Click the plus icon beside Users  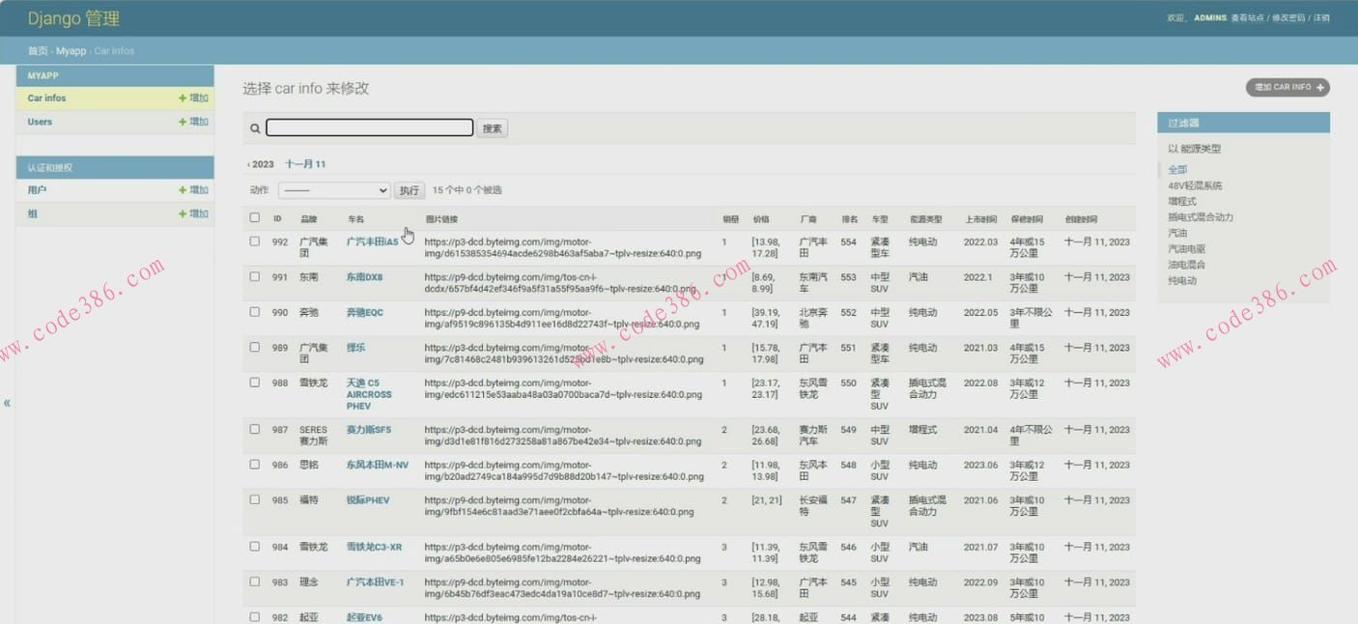click(x=183, y=122)
